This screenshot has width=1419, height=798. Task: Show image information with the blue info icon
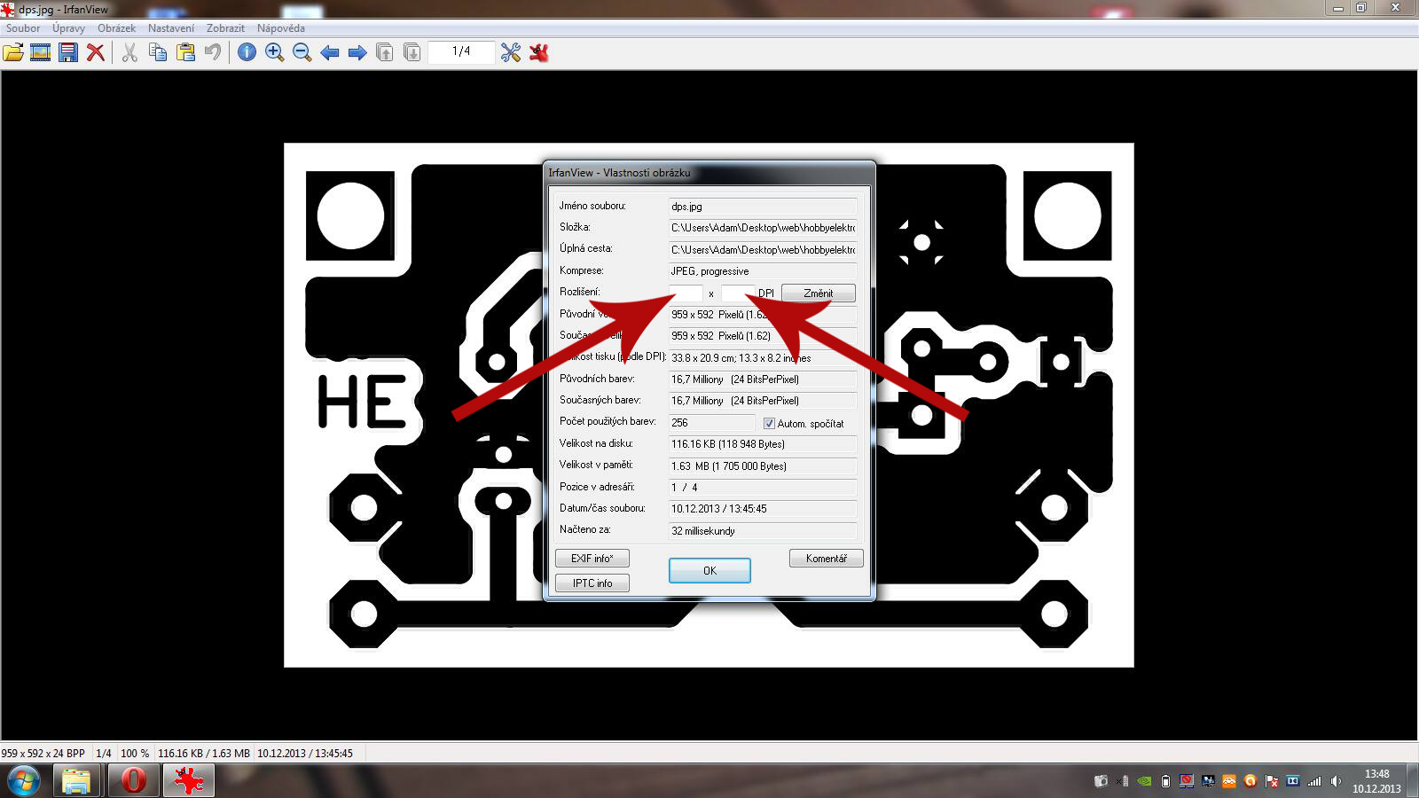pyautogui.click(x=247, y=52)
